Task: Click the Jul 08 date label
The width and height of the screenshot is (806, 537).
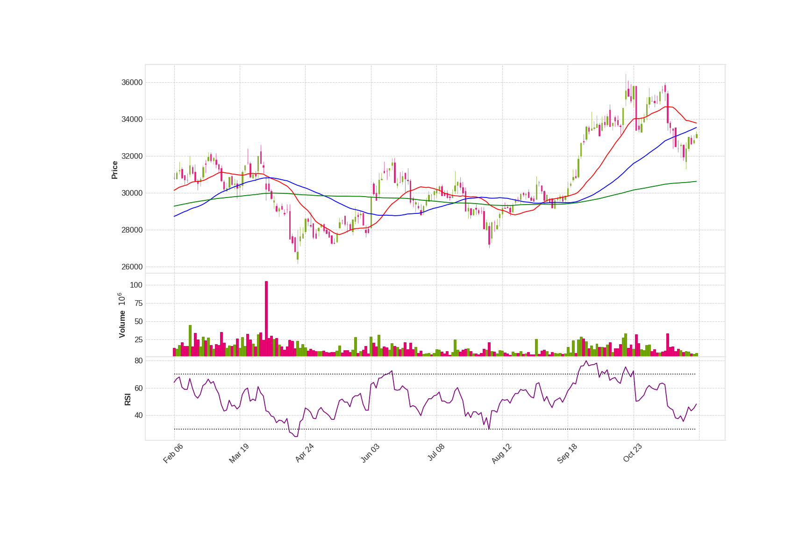Action: point(436,453)
